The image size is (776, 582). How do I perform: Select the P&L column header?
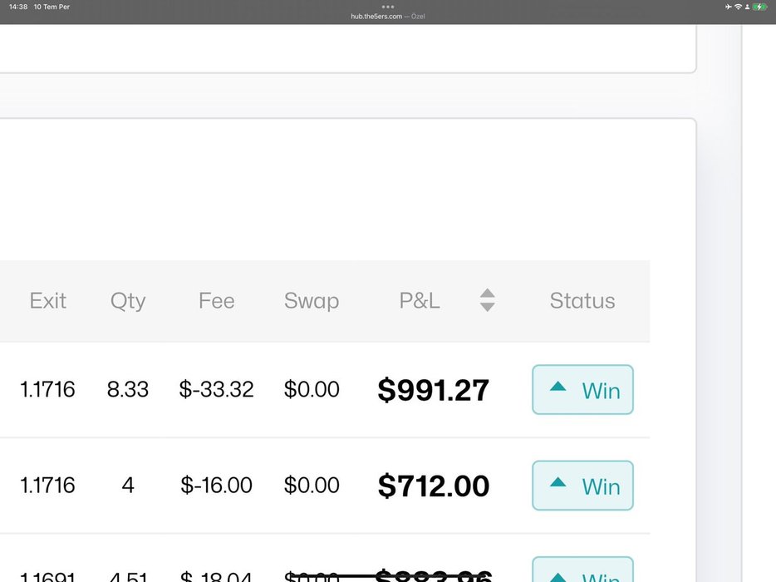click(420, 301)
